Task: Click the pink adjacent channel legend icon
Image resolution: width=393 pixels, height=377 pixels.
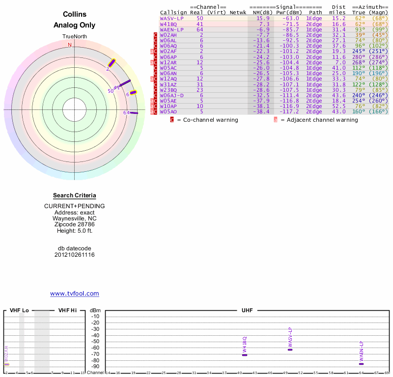Action: point(276,120)
